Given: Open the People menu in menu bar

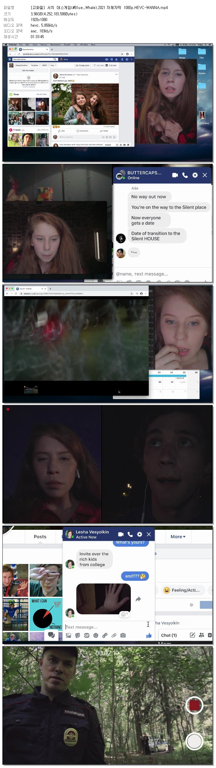Looking at the screenshot, I should point(67,45).
